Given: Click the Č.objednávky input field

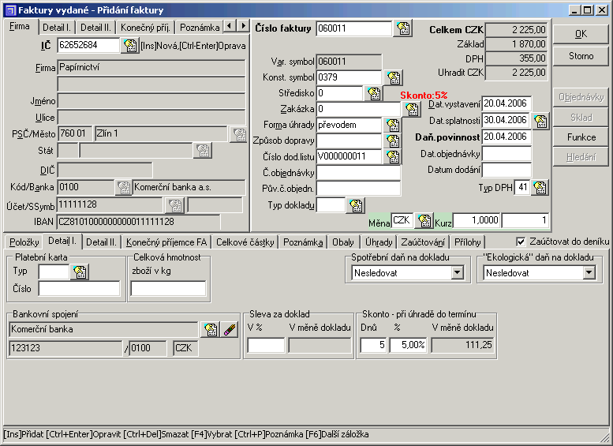Looking at the screenshot, I should [358, 172].
